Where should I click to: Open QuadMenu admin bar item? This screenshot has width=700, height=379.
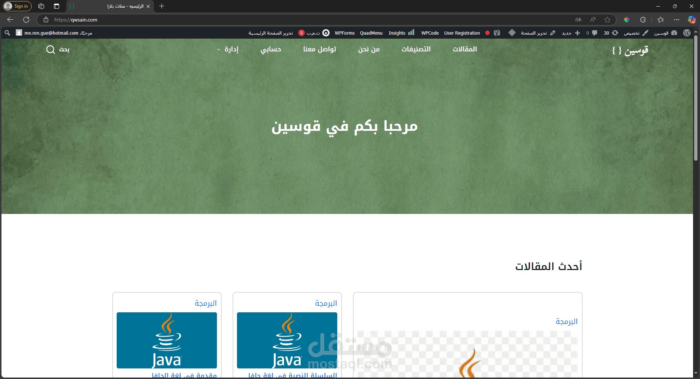click(x=371, y=33)
